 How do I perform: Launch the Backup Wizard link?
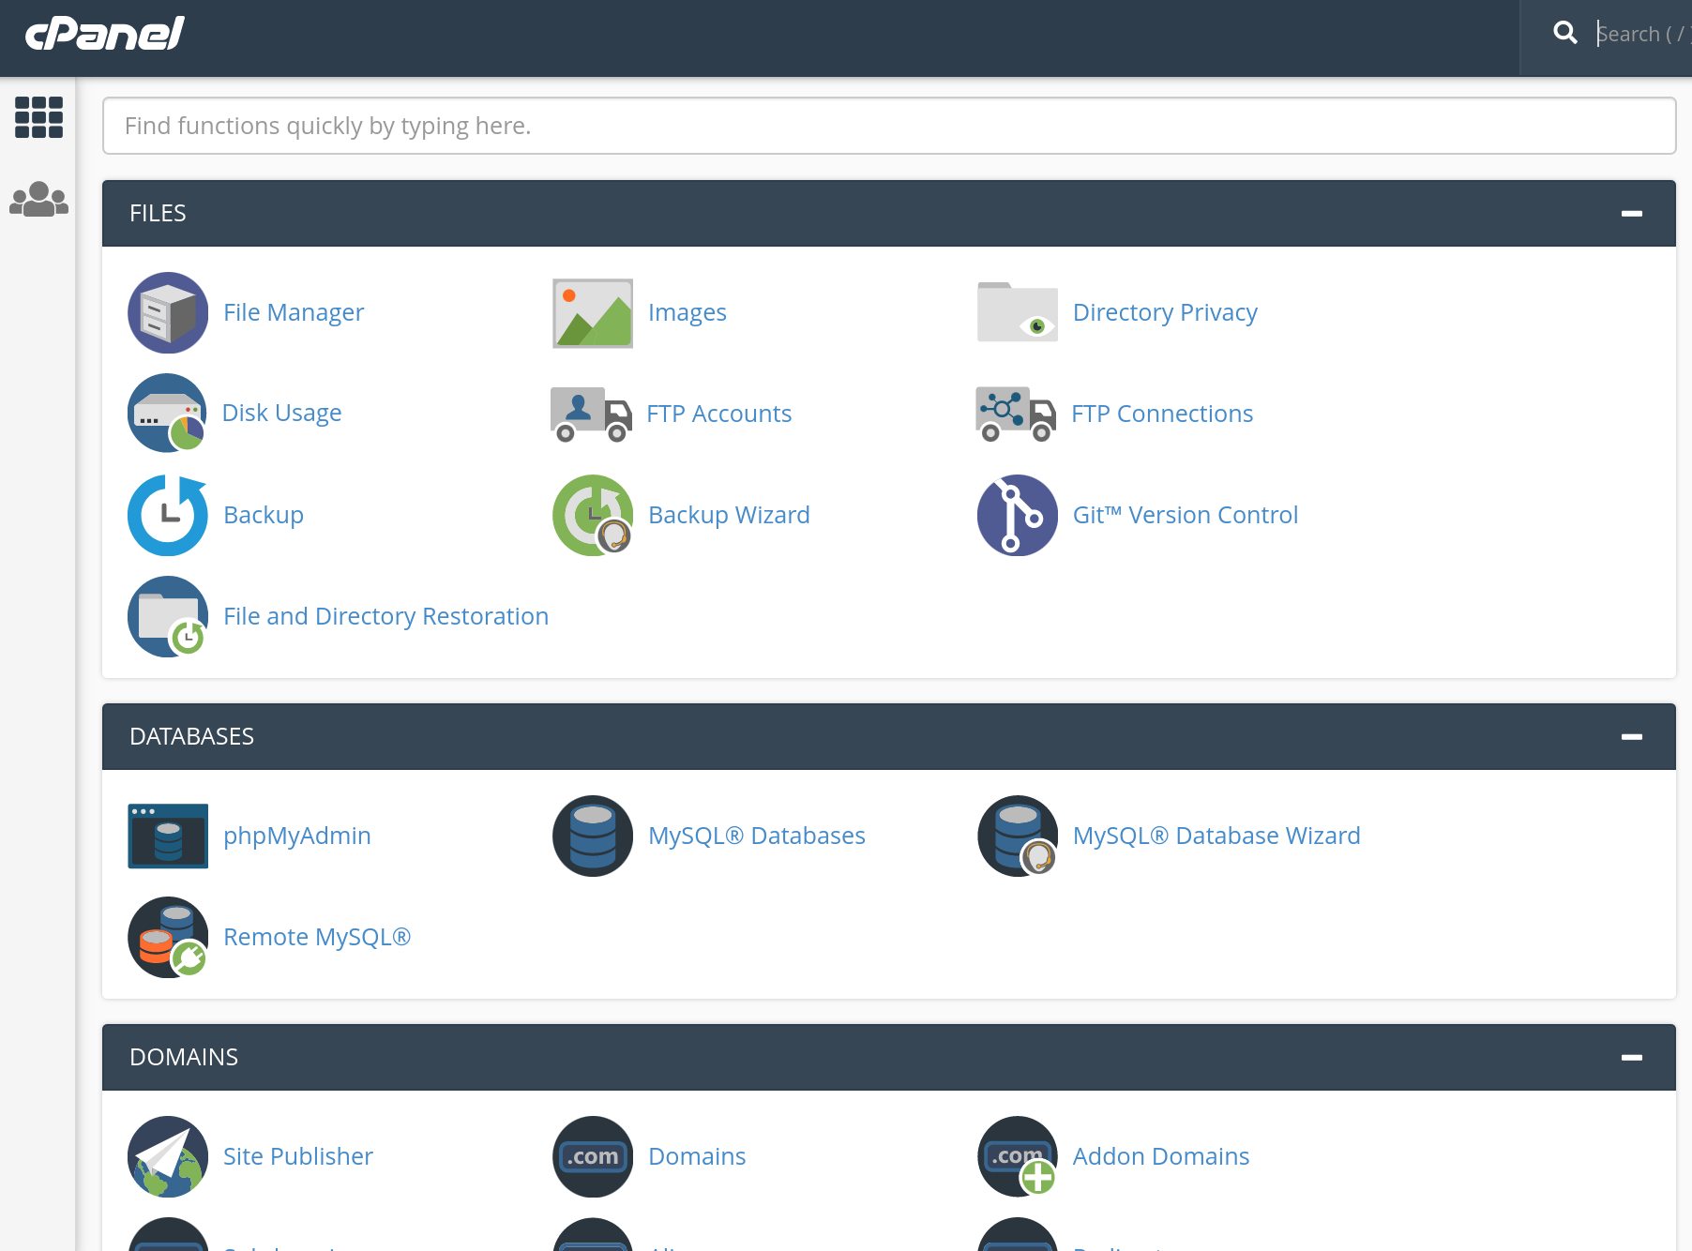pos(729,515)
